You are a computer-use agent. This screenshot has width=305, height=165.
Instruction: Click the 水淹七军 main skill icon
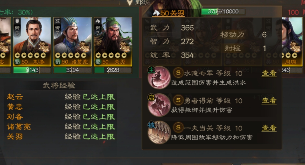(159, 78)
